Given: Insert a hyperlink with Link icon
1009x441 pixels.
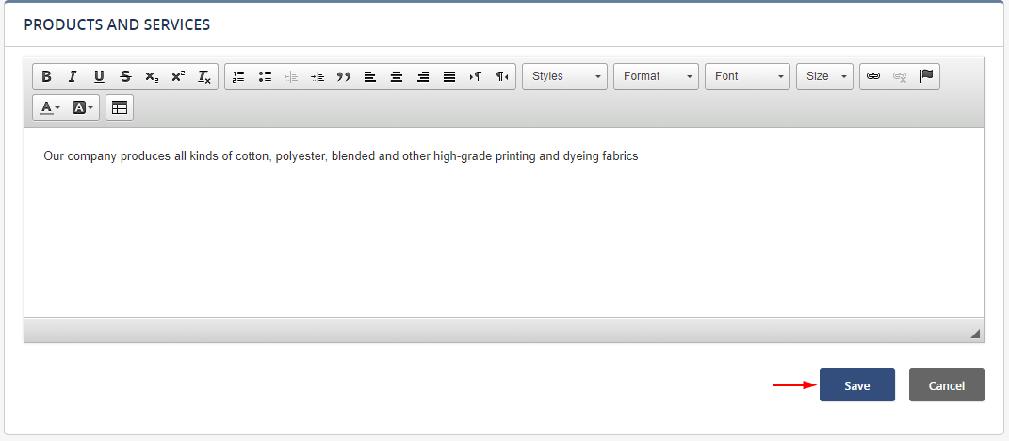Looking at the screenshot, I should 873,76.
